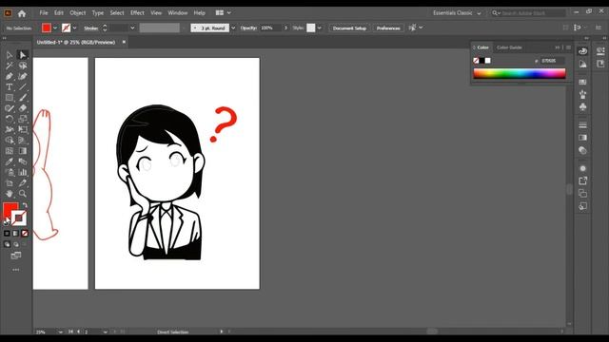Screen dimensions: 609x342
Task: Click Document Setup button
Action: pyautogui.click(x=349, y=28)
